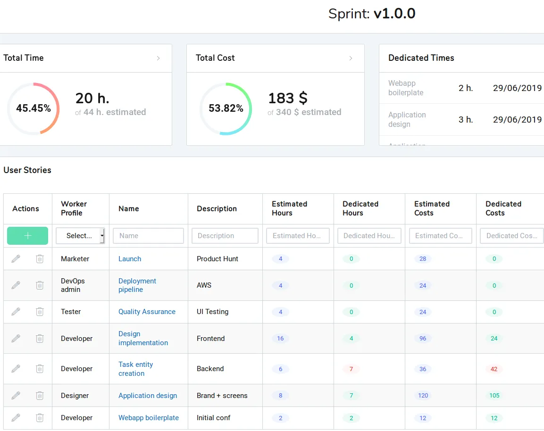Edit the Launch user story row
The image size is (544, 431).
pos(16,258)
